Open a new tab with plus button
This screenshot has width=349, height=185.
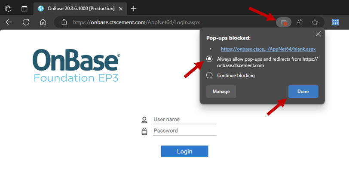coord(134,9)
